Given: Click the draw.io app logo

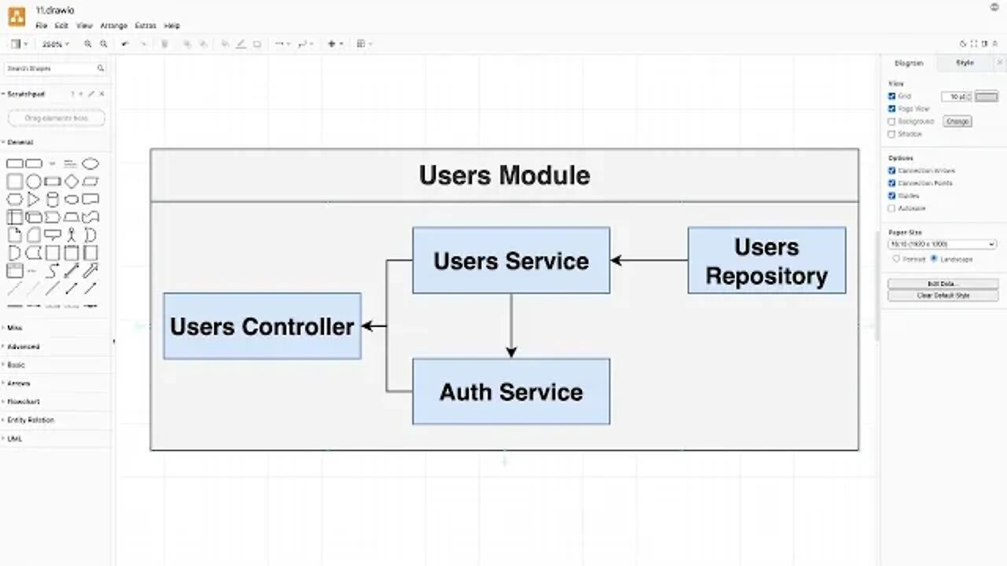Looking at the screenshot, I should pos(17,17).
